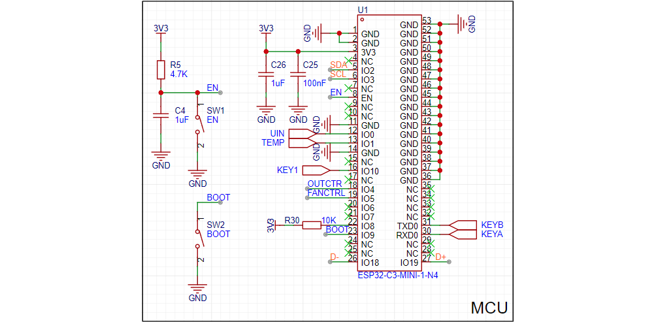Click the rotated 3V3 symbol beside R30
656x322 pixels.
[x=272, y=225]
